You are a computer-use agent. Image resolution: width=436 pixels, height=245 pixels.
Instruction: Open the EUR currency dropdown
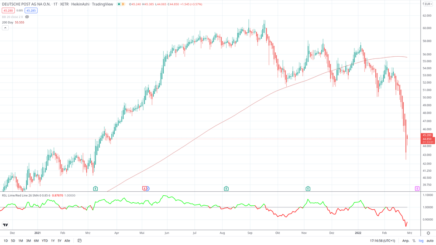(x=428, y=4)
